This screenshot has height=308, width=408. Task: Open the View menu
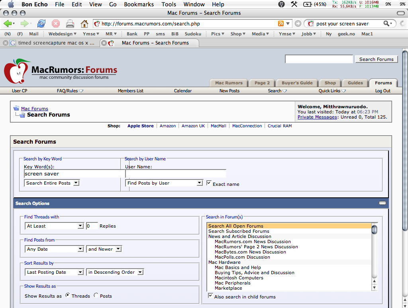[x=96, y=4]
